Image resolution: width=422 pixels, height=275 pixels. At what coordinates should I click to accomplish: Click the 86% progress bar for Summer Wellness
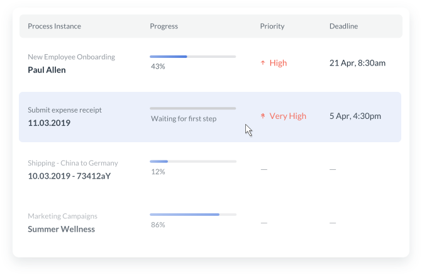pos(193,215)
